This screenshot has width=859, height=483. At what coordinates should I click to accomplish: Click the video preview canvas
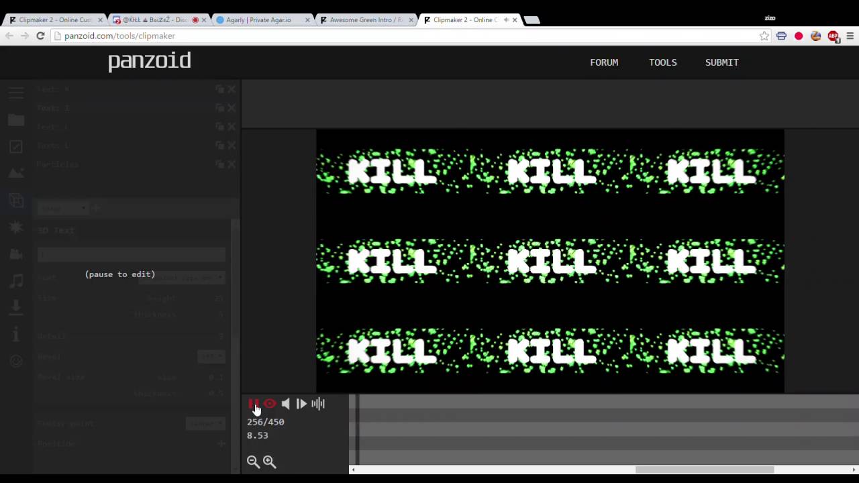point(550,261)
